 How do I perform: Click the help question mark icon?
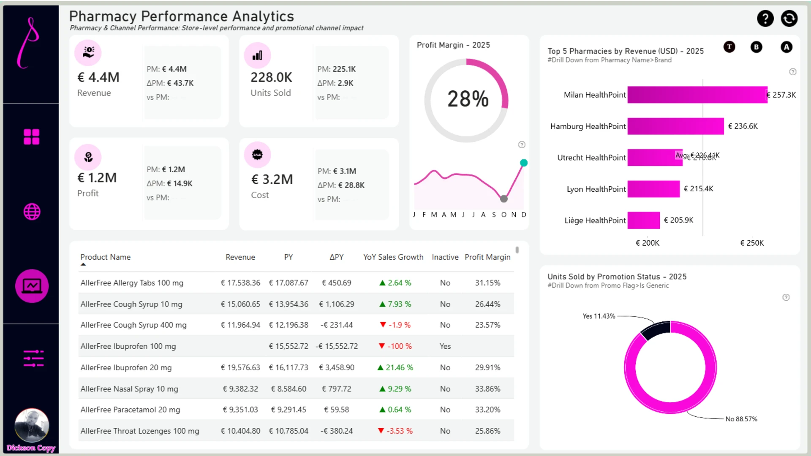(765, 19)
